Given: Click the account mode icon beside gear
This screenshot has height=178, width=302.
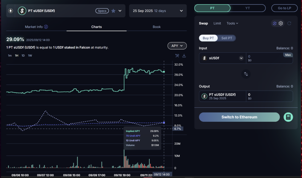Looking at the screenshot, I should coord(275,23).
